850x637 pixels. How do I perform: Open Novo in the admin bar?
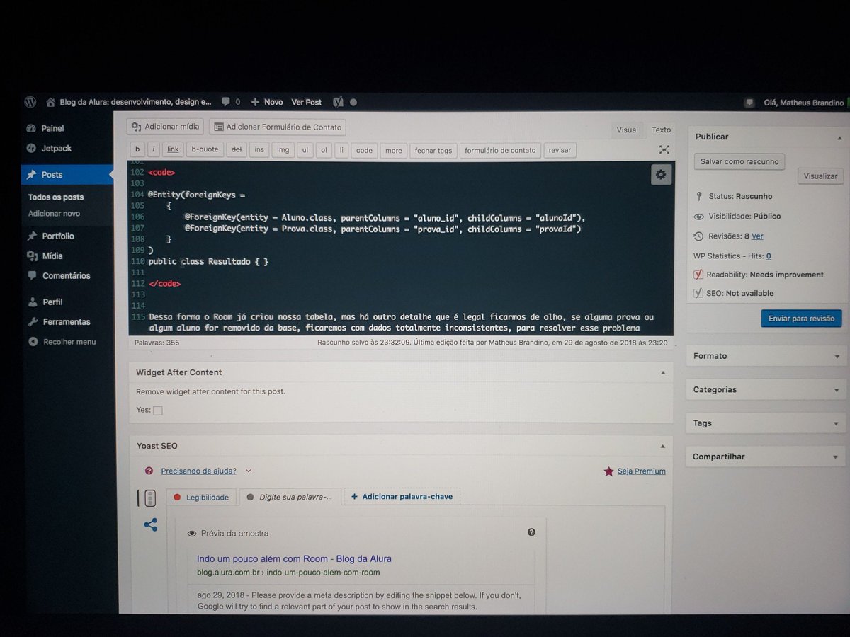266,102
